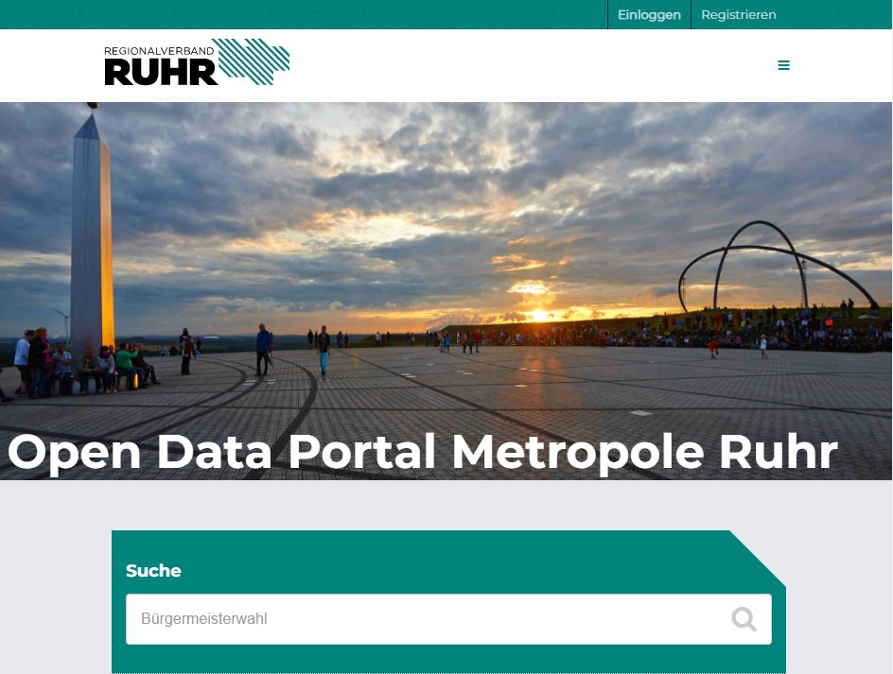
Task: Click the Suche label
Action: point(153,570)
